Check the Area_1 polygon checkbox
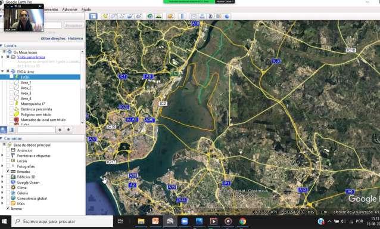This screenshot has height=229, width=380. click(11, 82)
